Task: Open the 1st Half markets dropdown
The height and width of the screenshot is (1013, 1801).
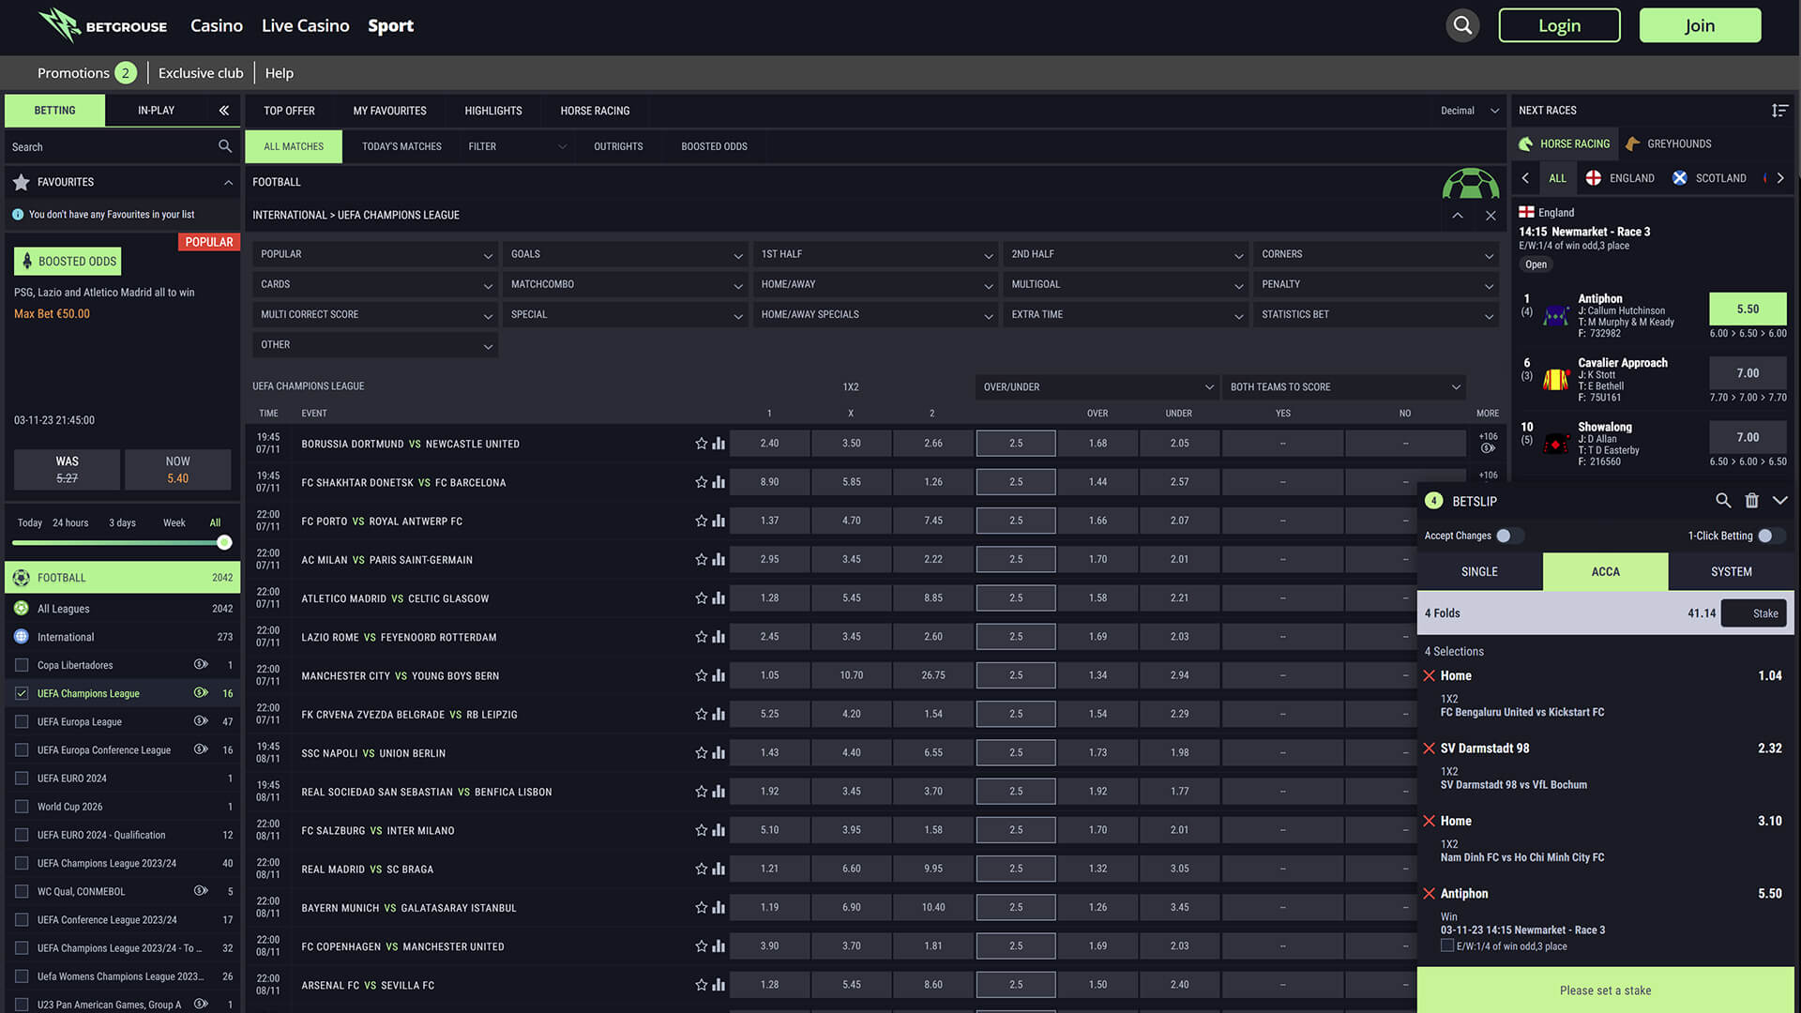Action: tap(875, 254)
